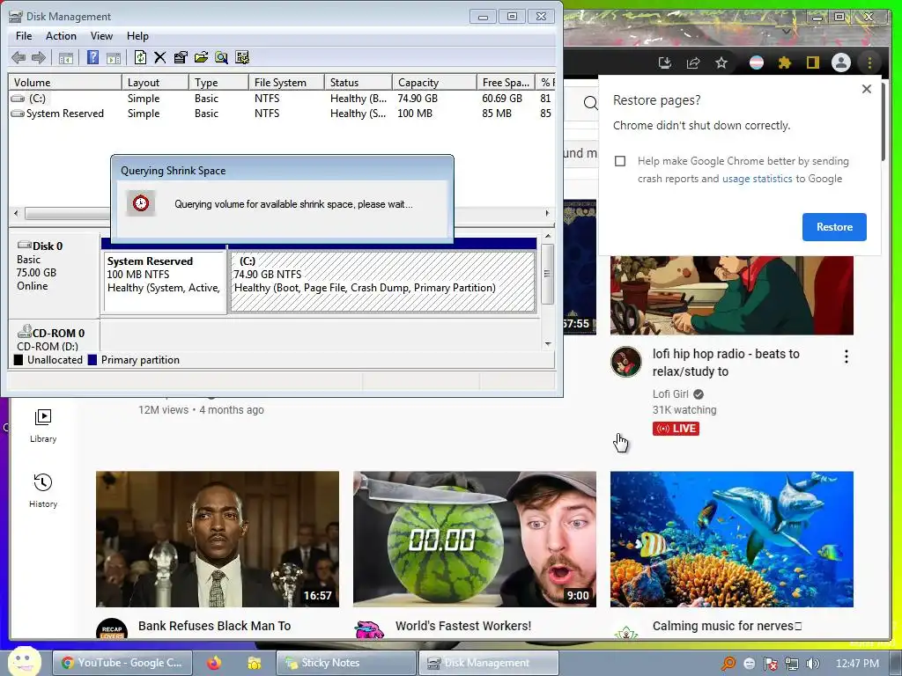The width and height of the screenshot is (902, 676).
Task: Sort by the Volume column header
Action: (65, 82)
